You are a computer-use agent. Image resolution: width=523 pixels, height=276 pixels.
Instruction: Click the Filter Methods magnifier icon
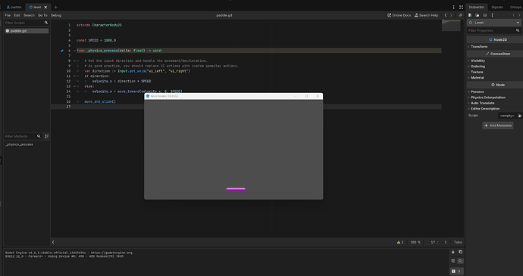pyautogui.click(x=39, y=136)
